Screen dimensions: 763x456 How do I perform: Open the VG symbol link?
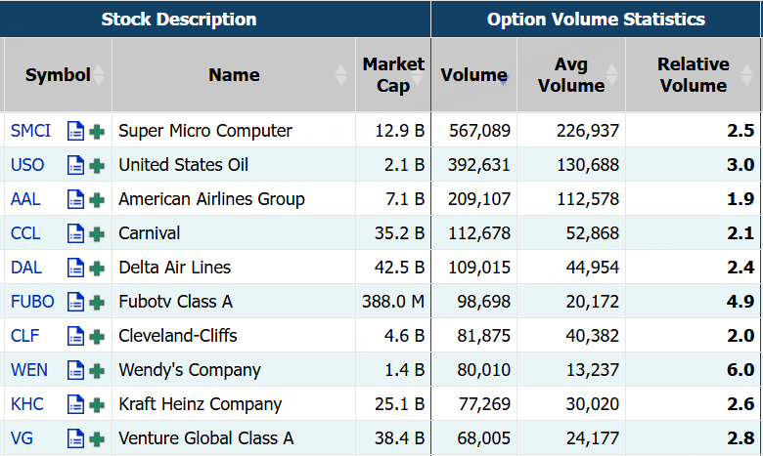click(22, 438)
